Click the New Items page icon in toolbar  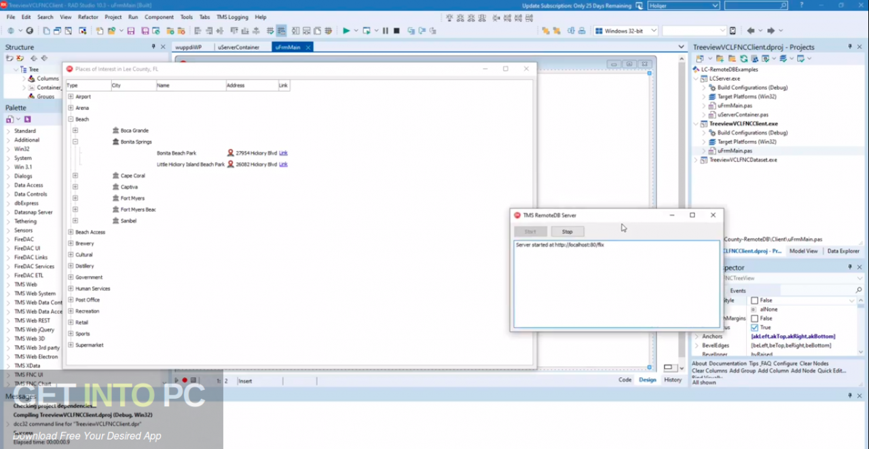pyautogui.click(x=99, y=31)
